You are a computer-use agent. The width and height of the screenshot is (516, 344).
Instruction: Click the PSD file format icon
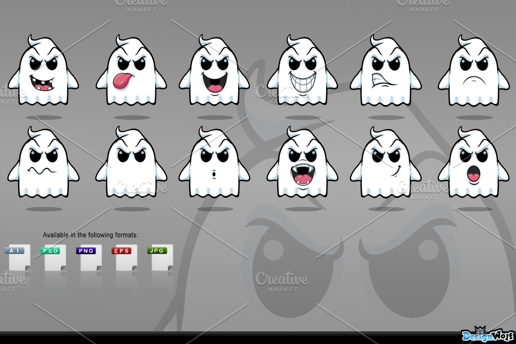(x=53, y=258)
